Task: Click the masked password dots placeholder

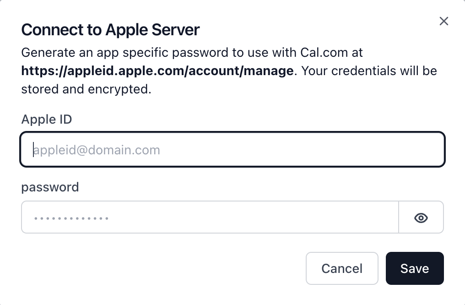Action: (x=71, y=218)
